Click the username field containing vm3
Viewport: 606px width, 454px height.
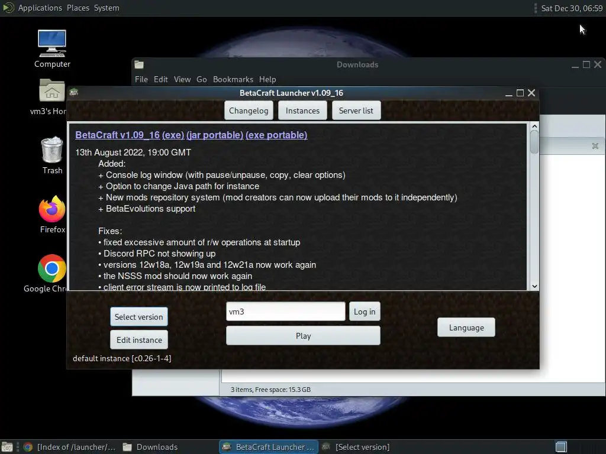[286, 312]
